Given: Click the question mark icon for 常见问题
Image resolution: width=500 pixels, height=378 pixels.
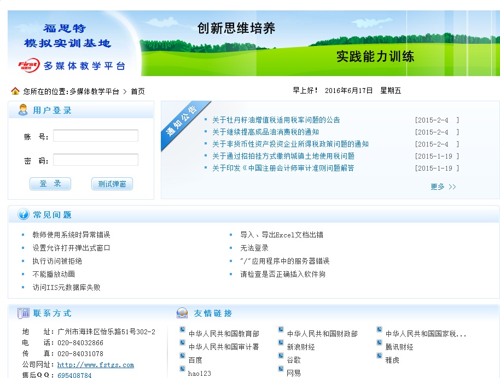Looking at the screenshot, I should pos(24,214).
